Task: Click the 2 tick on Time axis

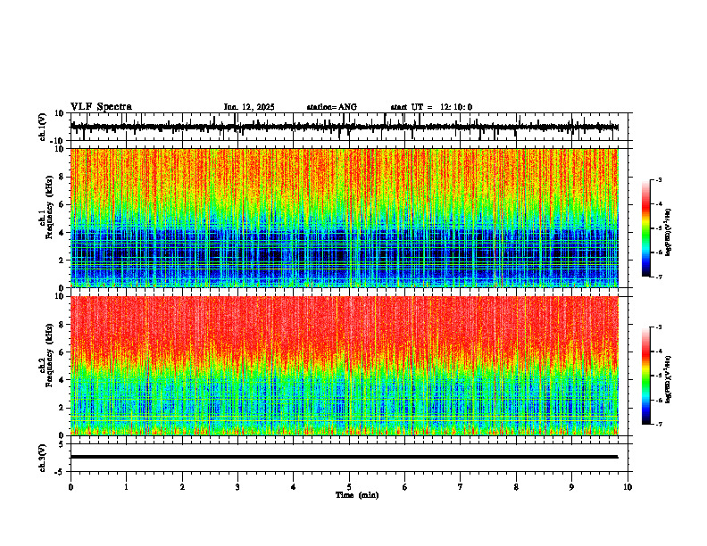Action: tap(182, 487)
